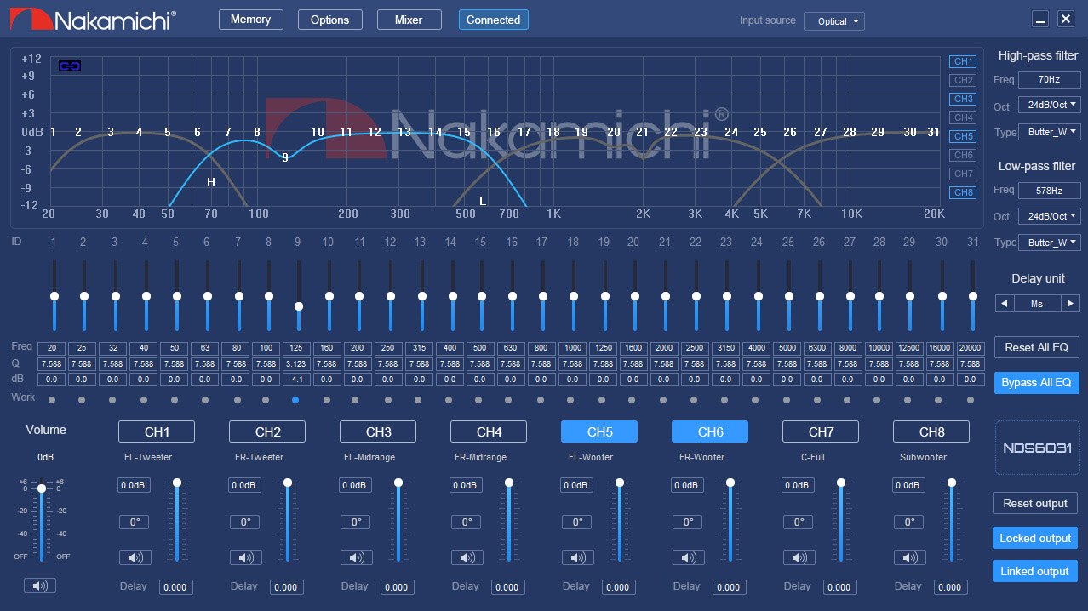Image resolution: width=1088 pixels, height=611 pixels.
Task: Click the Connected button
Action: (493, 20)
